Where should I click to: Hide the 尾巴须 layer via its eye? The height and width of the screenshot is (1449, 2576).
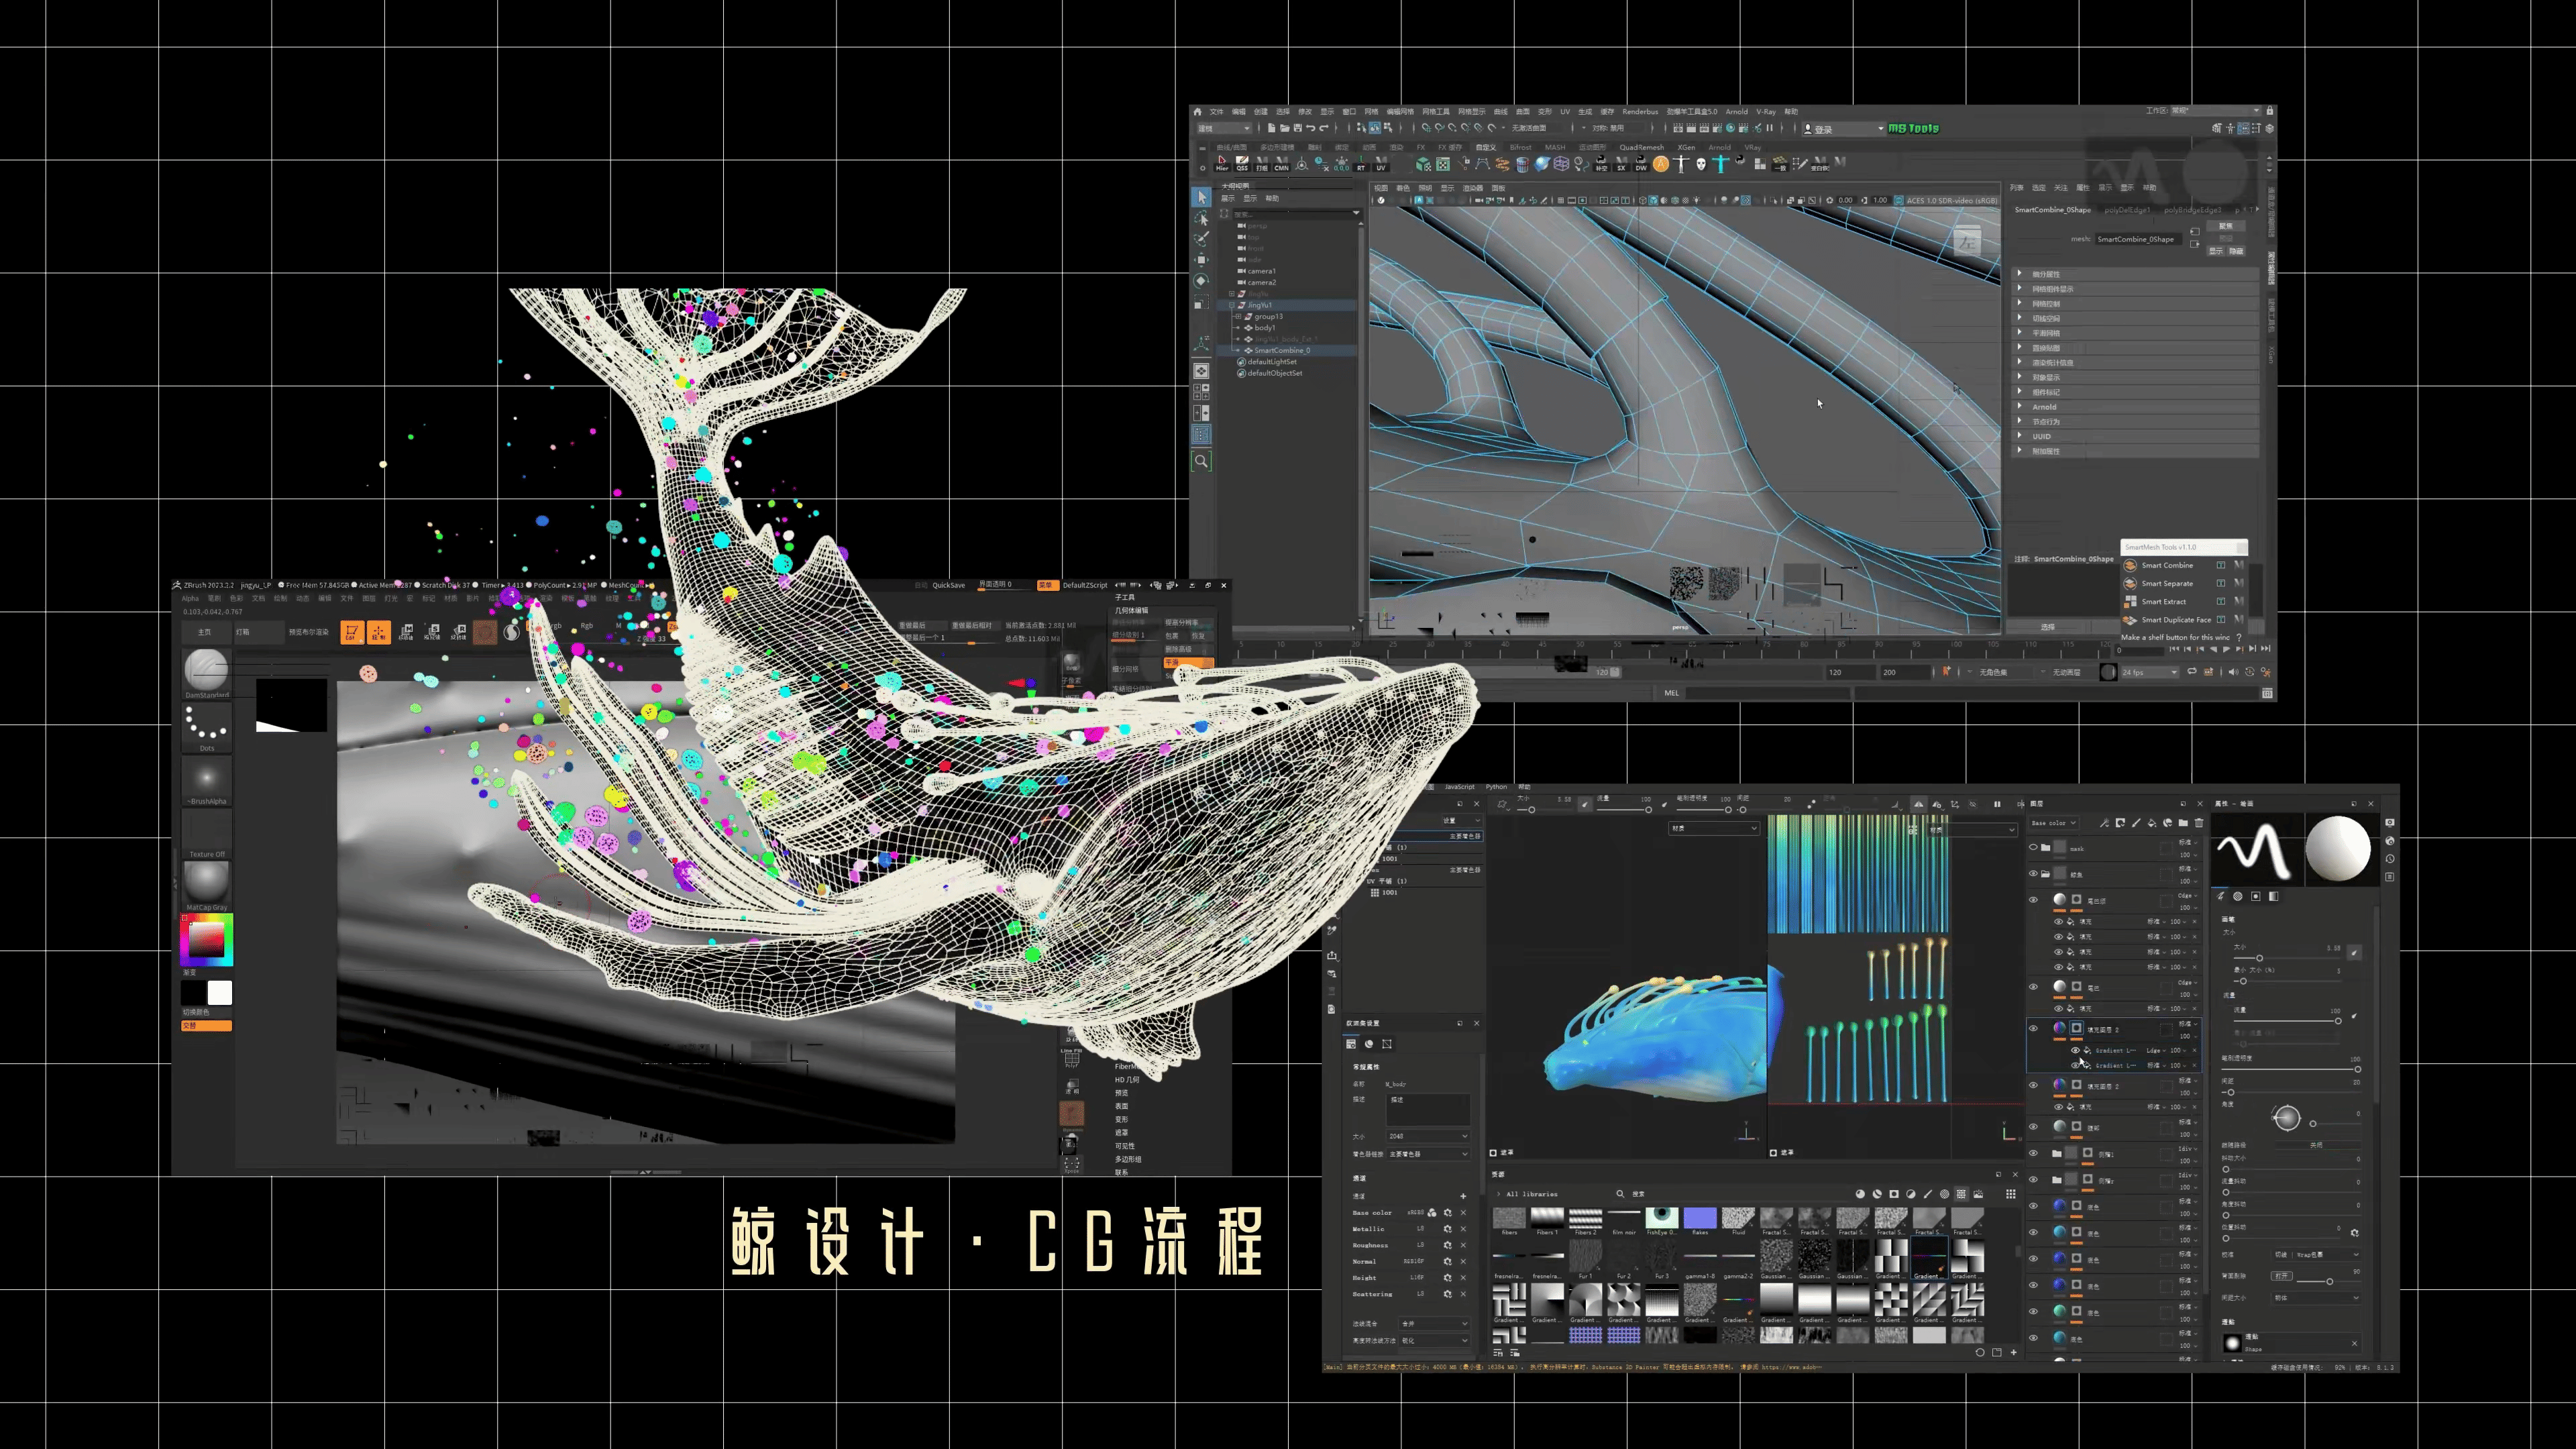2033,900
